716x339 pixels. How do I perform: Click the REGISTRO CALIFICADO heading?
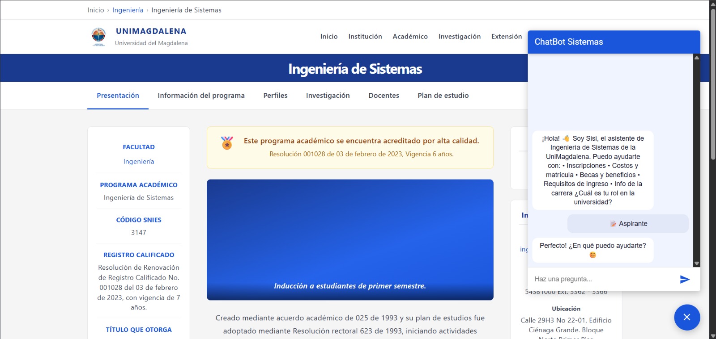139,255
